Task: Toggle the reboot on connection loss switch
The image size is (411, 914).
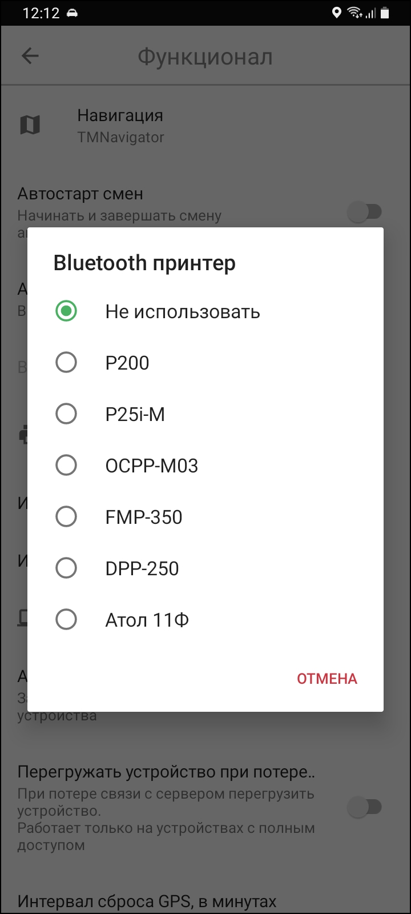Action: (365, 807)
